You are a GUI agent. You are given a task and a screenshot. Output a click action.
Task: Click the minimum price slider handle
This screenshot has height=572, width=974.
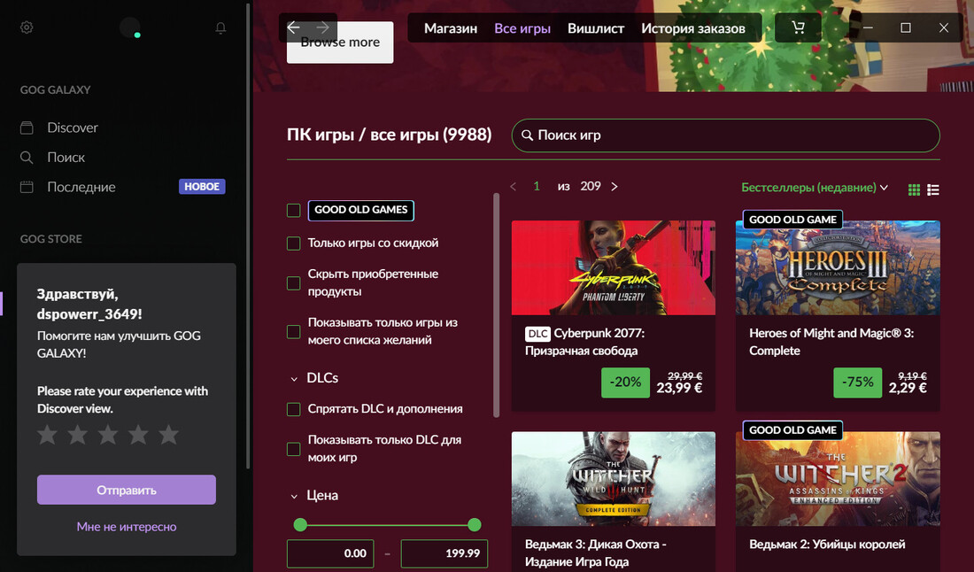(301, 525)
